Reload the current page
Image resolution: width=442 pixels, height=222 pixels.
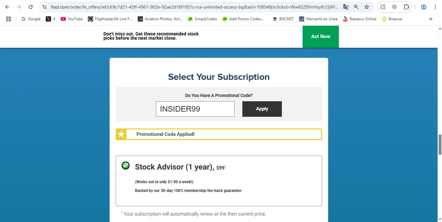[30, 7]
